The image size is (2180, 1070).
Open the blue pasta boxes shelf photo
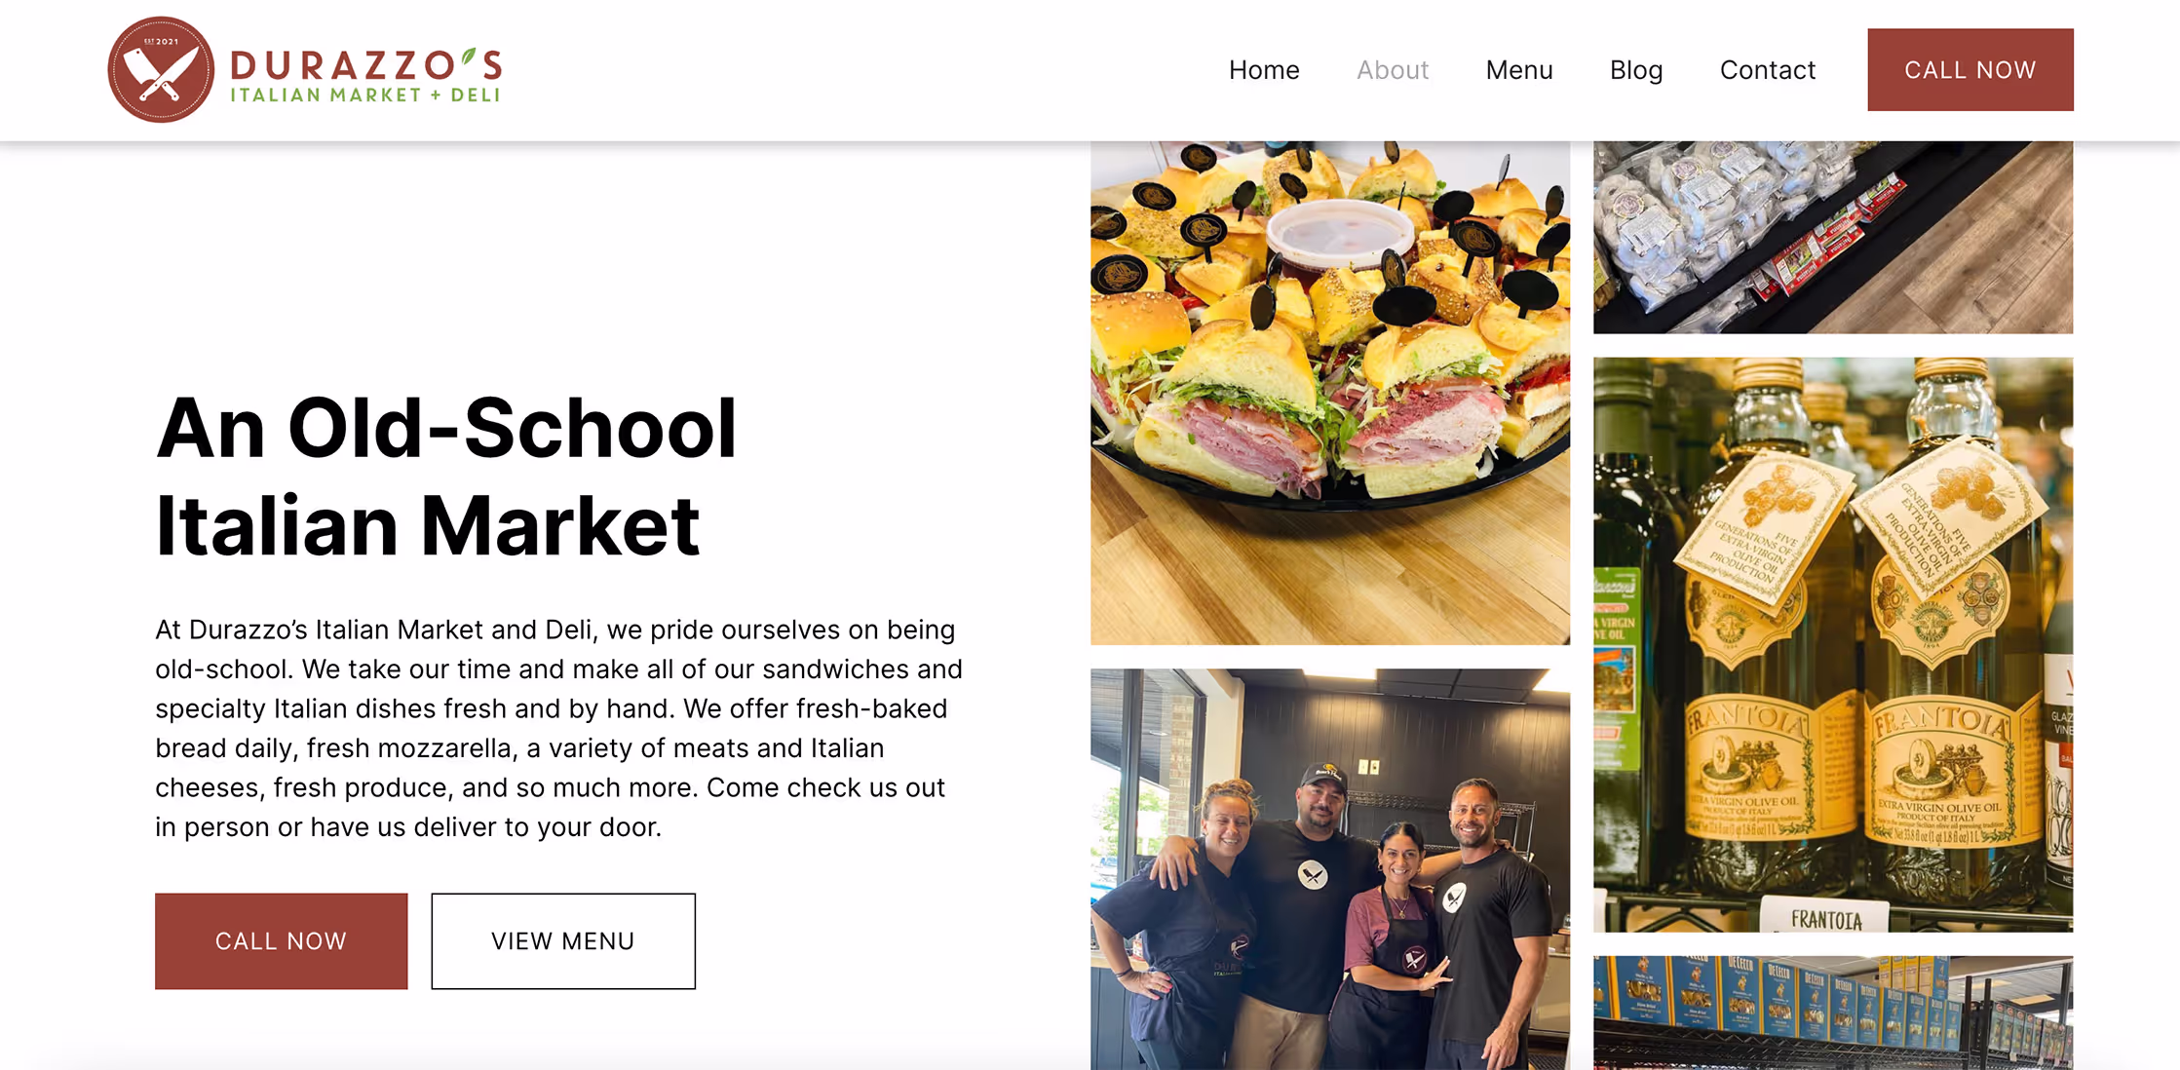tap(1833, 1013)
